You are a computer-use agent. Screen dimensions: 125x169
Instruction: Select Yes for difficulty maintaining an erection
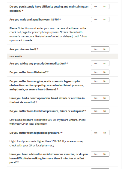coord(96,7)
